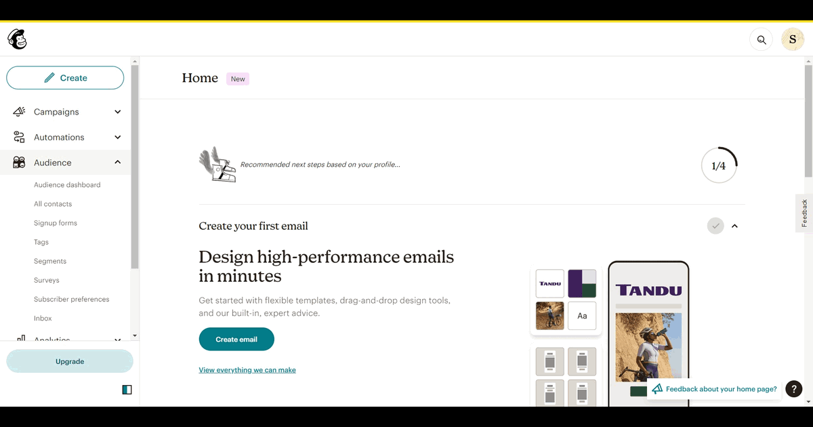The image size is (813, 427).
Task: Click the New badge beside Home
Action: point(238,79)
